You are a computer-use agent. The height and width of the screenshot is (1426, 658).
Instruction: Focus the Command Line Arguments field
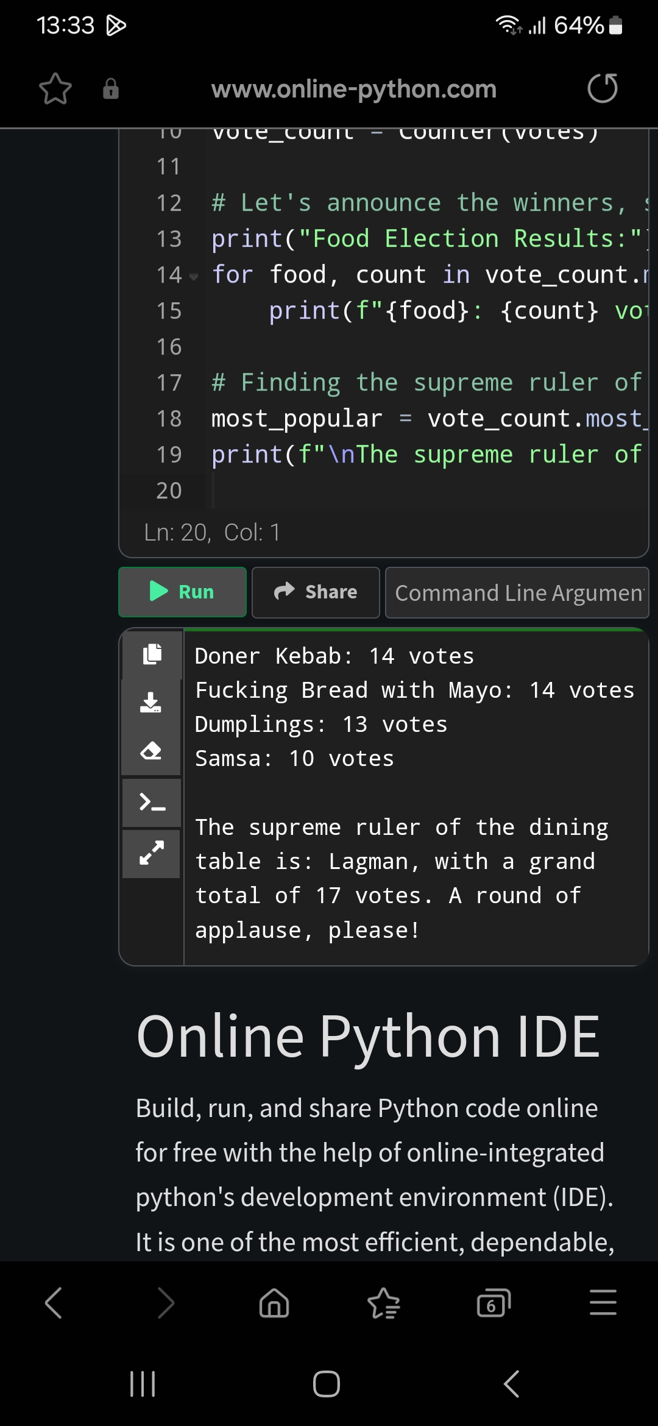point(518,593)
